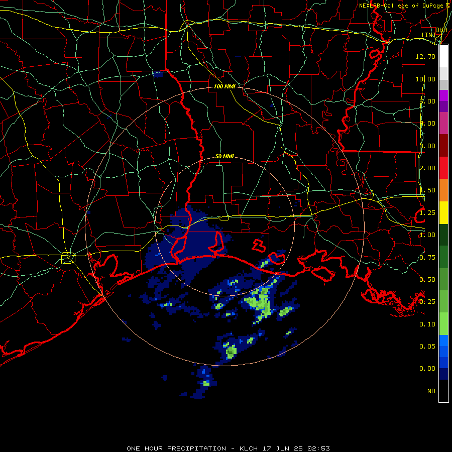Click the "OHA" product code label
The height and width of the screenshot is (452, 452).
click(441, 30)
